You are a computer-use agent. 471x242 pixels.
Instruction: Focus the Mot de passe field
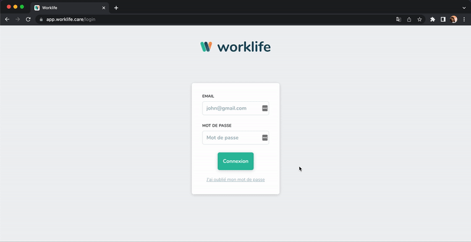[x=231, y=138]
